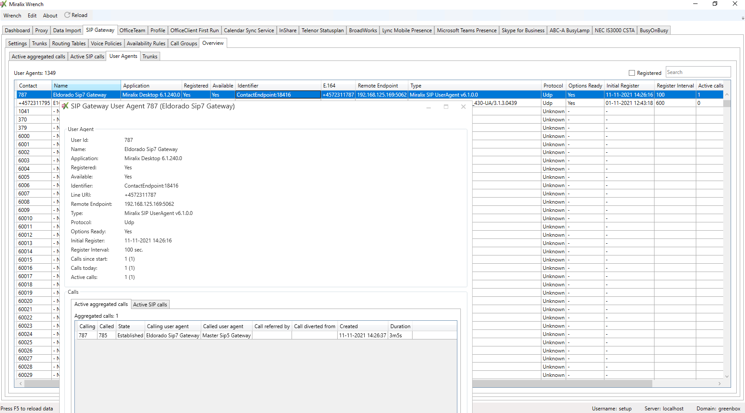
Task: Select the InShare tab
Action: (x=288, y=30)
